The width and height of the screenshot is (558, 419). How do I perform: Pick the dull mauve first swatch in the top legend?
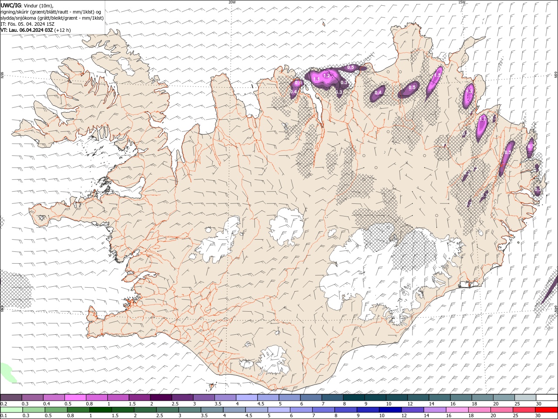[x=11, y=398]
